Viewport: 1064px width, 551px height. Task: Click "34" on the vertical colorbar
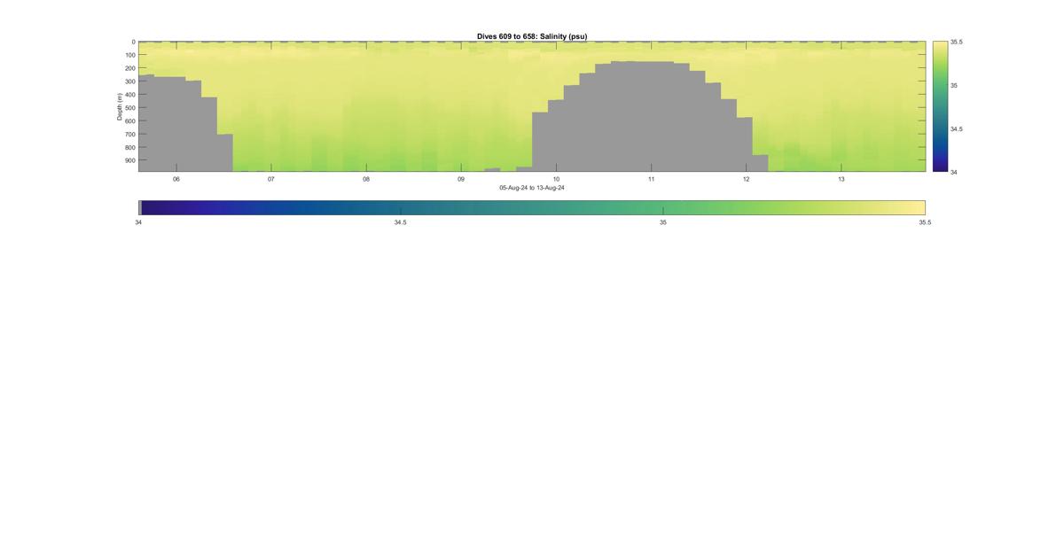coord(954,172)
